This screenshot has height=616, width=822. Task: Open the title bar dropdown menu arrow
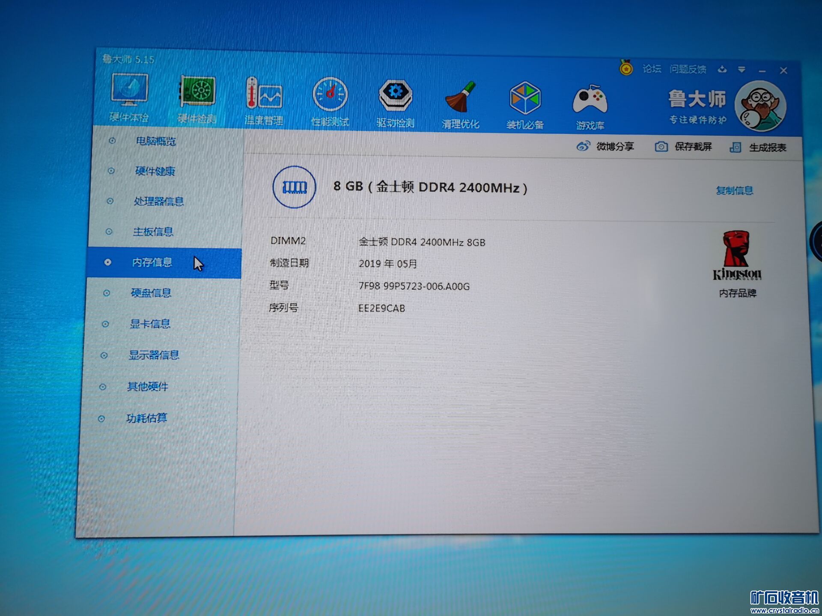click(742, 70)
